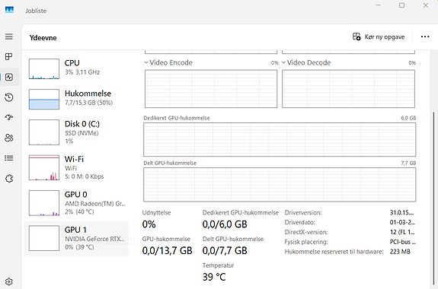
Task: Click the Disk 0 mini graph thumbnail
Action: pyautogui.click(x=44, y=132)
